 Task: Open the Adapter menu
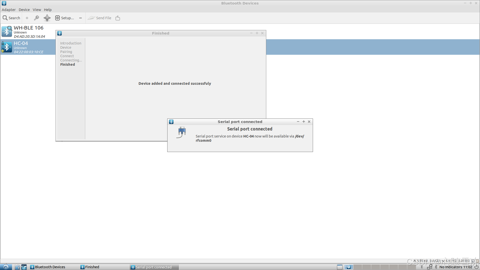tap(8, 10)
